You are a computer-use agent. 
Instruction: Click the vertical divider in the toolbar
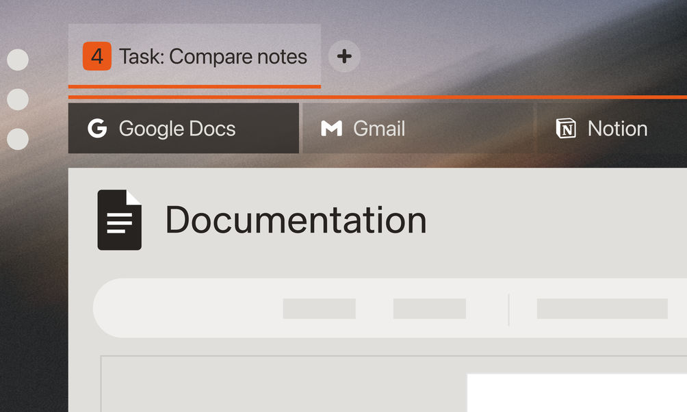pos(509,309)
